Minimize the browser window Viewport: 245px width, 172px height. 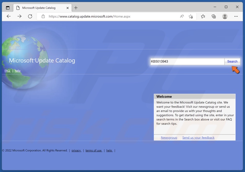[x=215, y=7]
